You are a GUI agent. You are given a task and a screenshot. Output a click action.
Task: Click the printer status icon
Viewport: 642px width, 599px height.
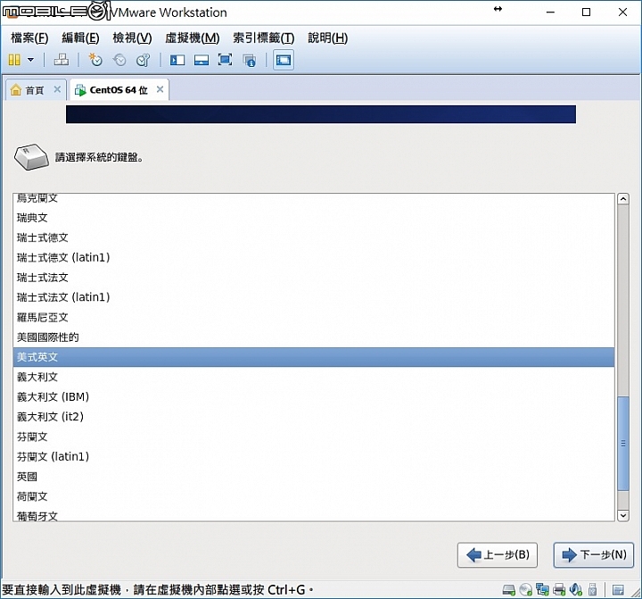559,590
